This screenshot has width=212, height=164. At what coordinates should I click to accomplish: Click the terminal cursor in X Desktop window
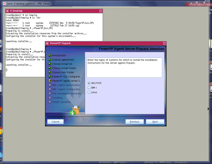click(6, 70)
